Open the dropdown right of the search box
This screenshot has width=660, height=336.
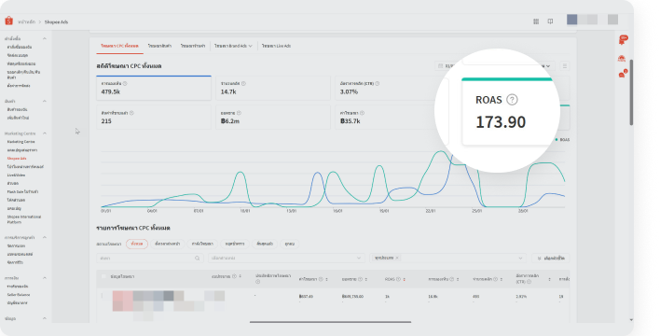(286, 258)
